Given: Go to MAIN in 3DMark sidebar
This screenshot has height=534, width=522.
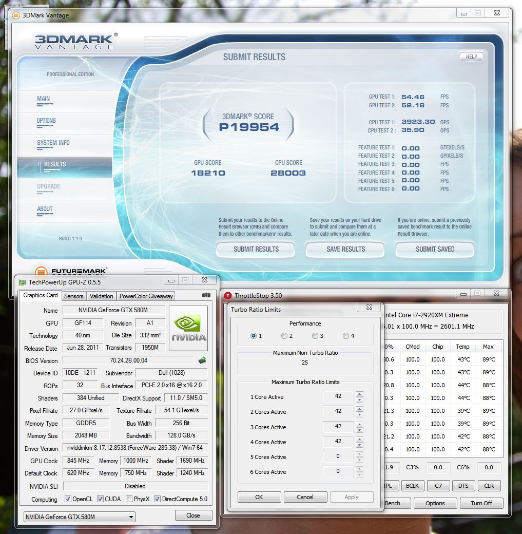Looking at the screenshot, I should coord(43,99).
